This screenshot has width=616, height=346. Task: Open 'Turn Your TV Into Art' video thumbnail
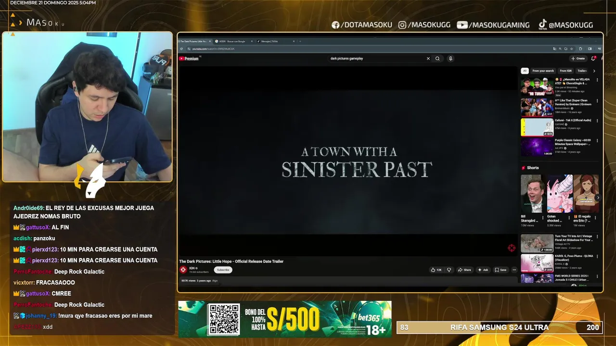(537, 243)
